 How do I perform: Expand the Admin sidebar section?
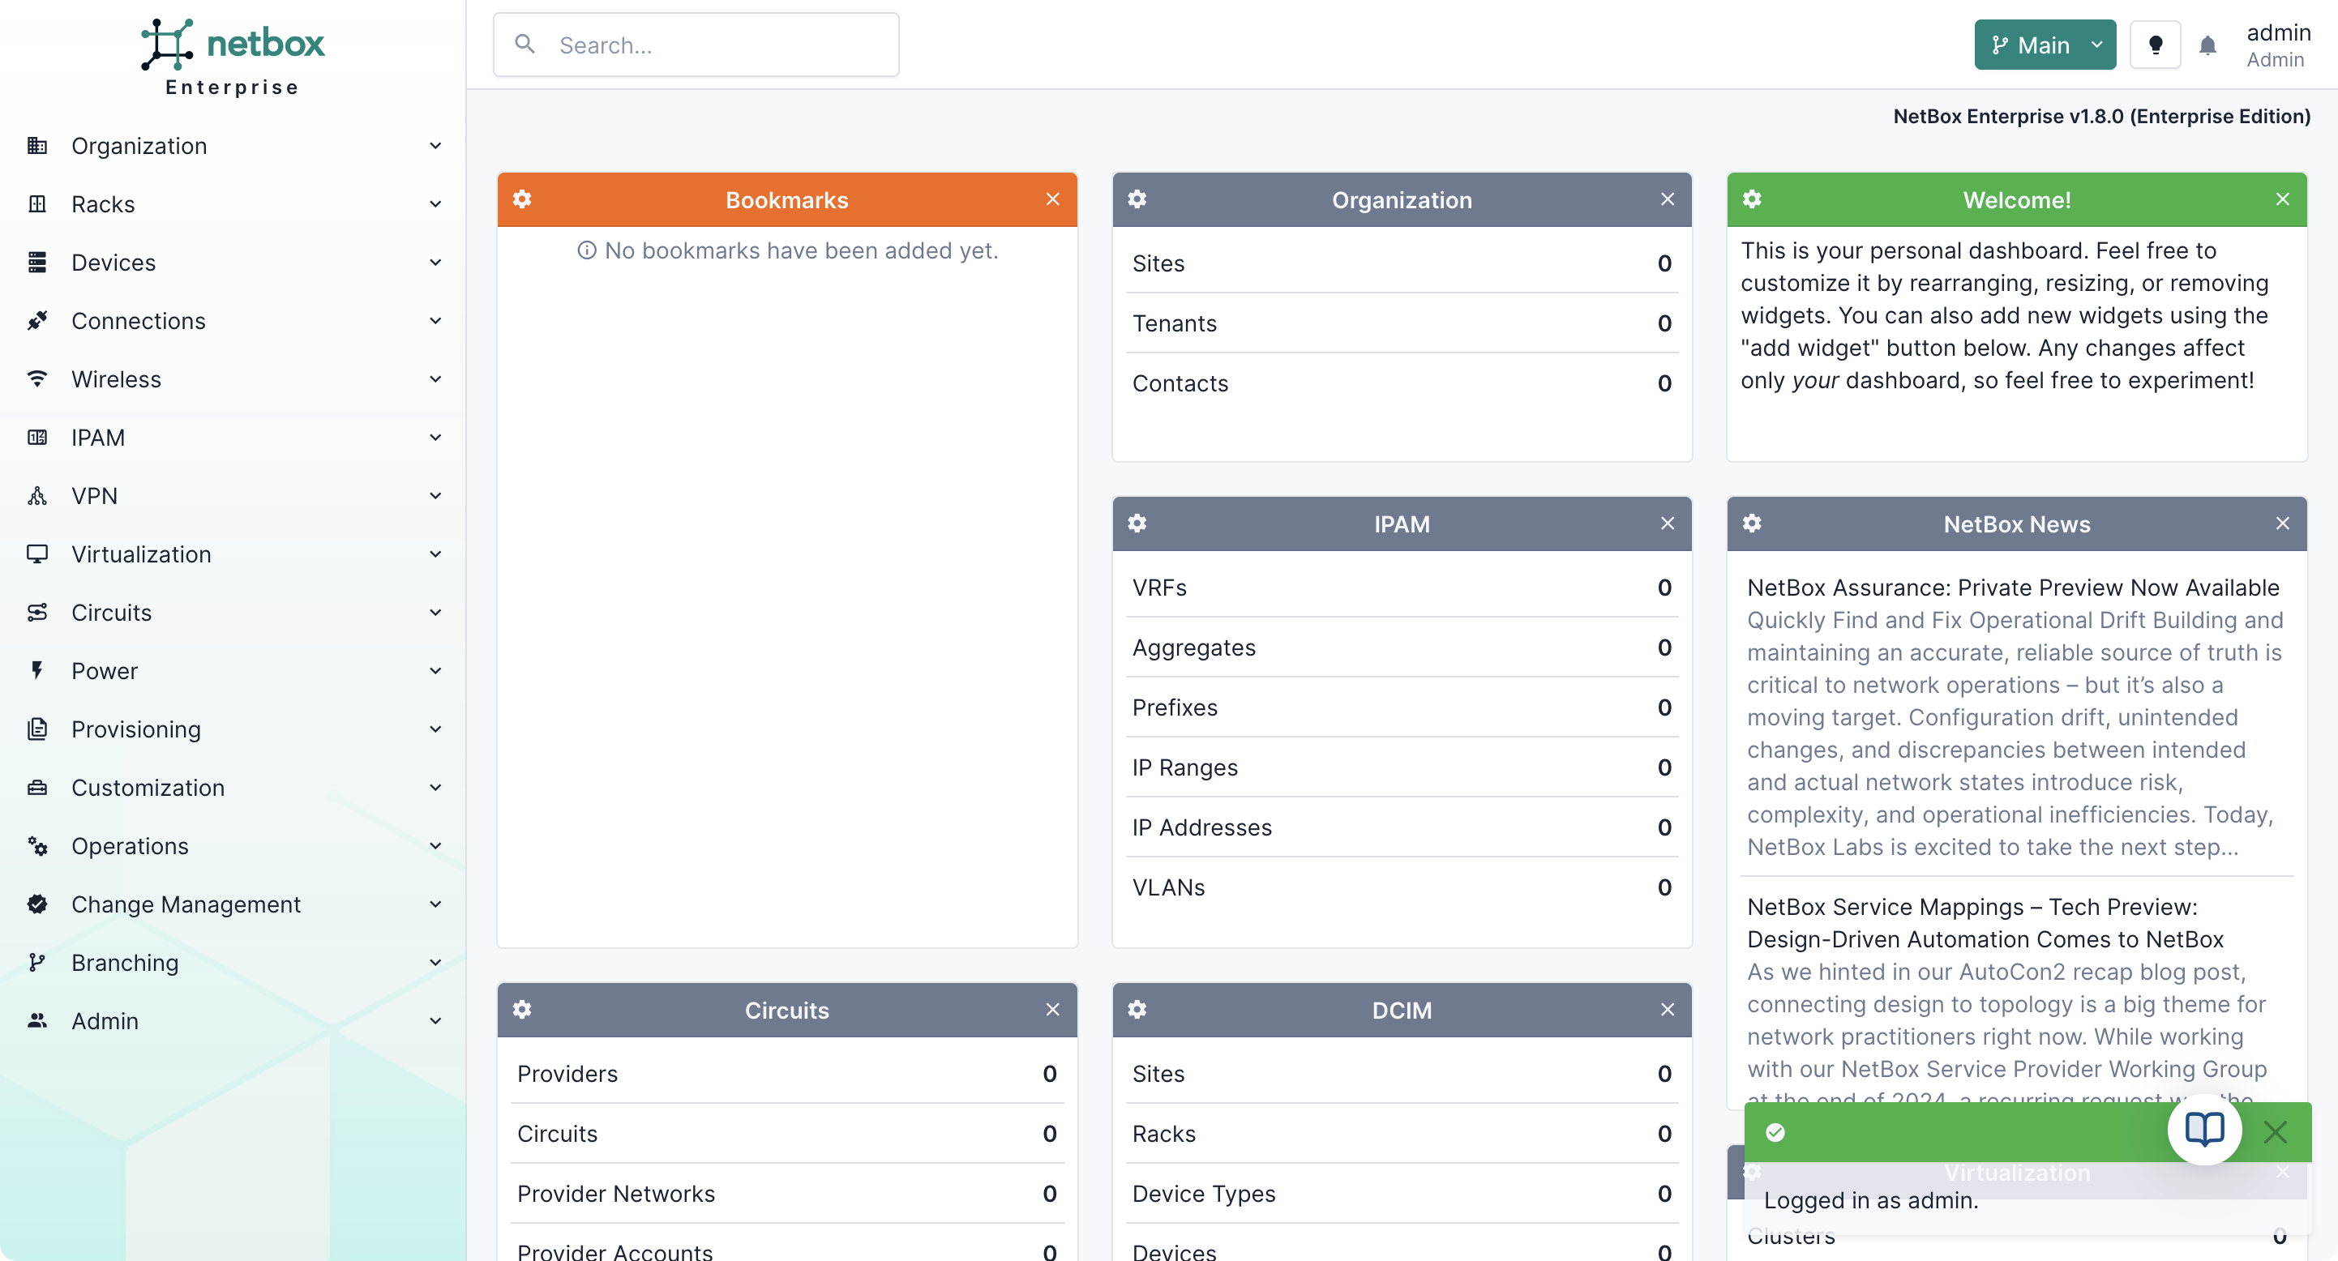[x=105, y=1020]
